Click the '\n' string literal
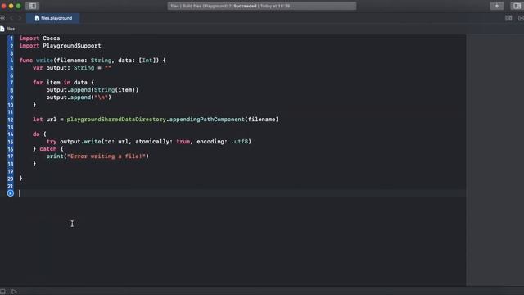The image size is (524, 295). pos(102,98)
